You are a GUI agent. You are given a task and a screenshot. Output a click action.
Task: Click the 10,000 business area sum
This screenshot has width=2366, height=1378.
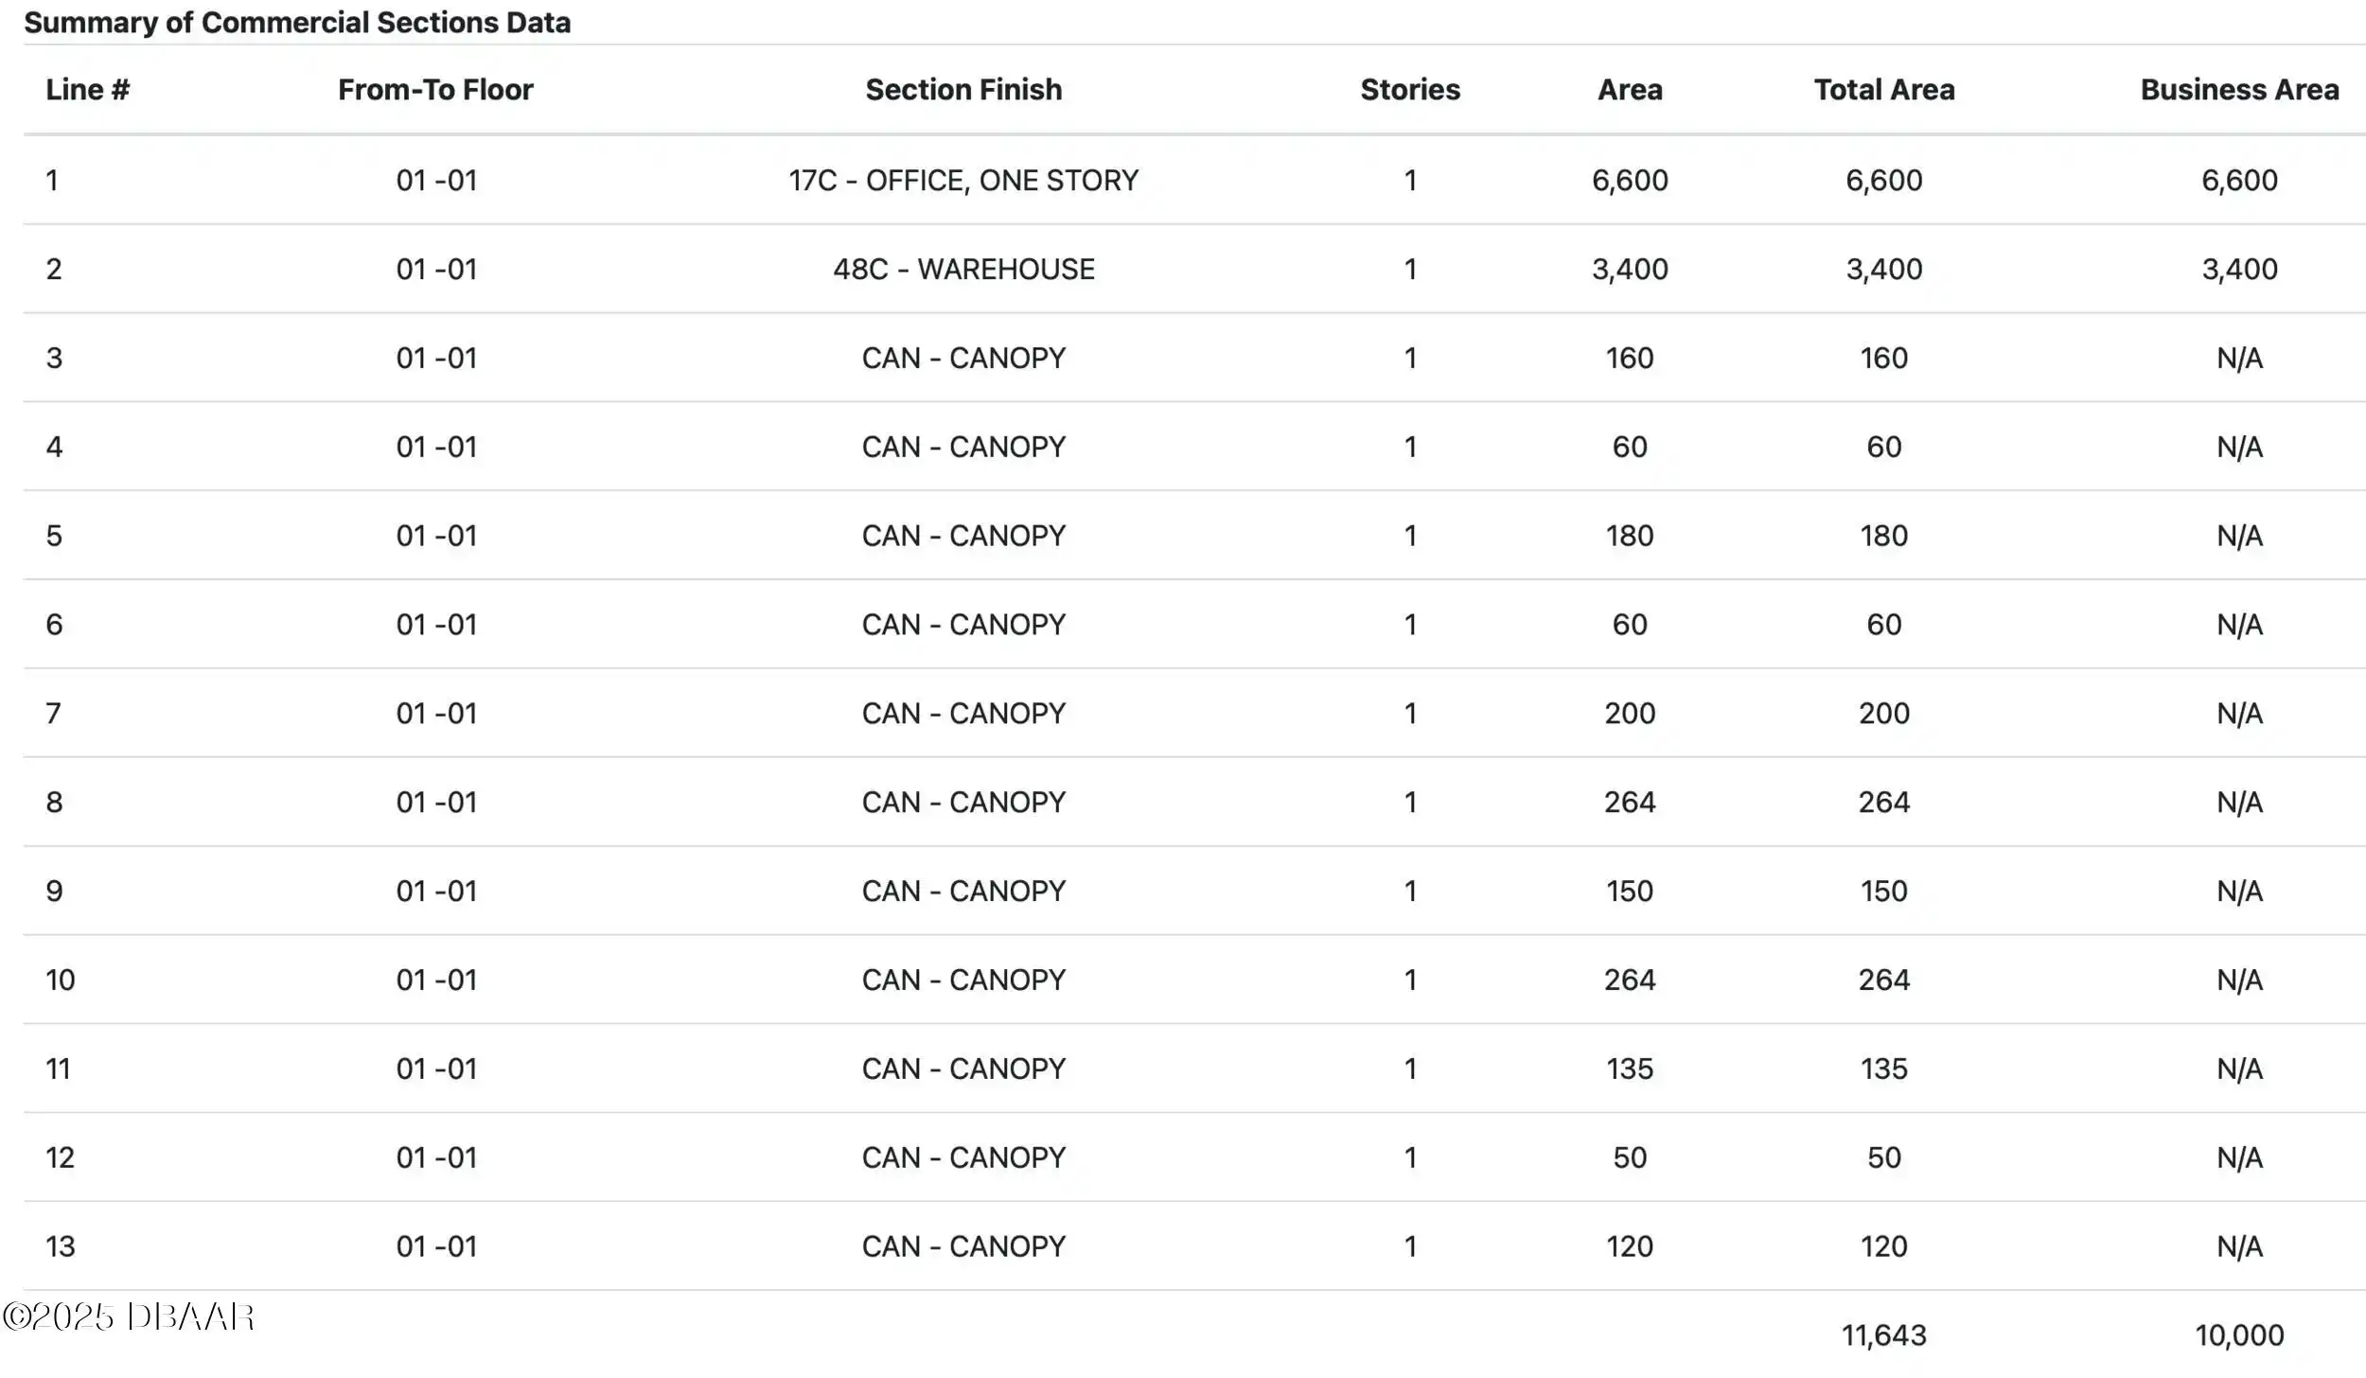(x=2239, y=1335)
